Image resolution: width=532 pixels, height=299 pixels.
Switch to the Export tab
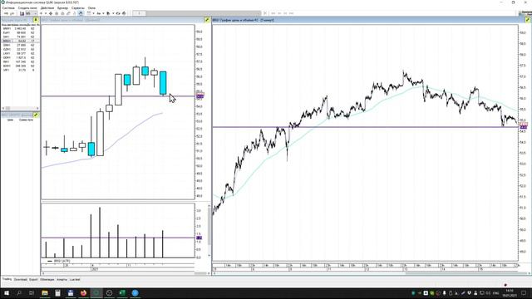coord(33,279)
